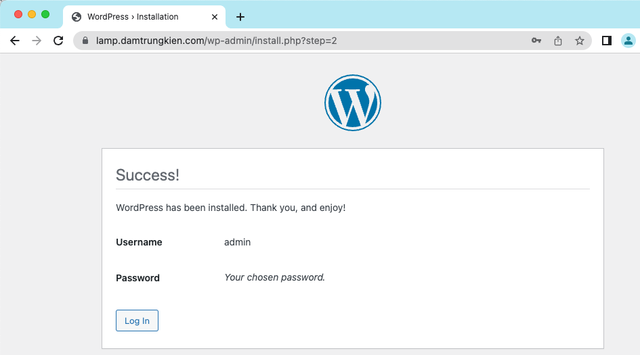Close the WordPress Installation tab
Screen dimensions: 640x355
coord(215,17)
